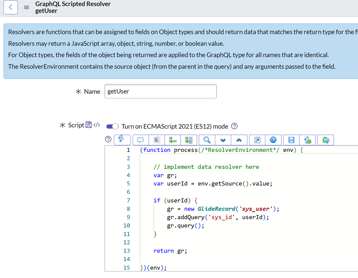This screenshot has width=358, height=278.
Task: Open the script debugger bug icon
Action: click(325, 140)
